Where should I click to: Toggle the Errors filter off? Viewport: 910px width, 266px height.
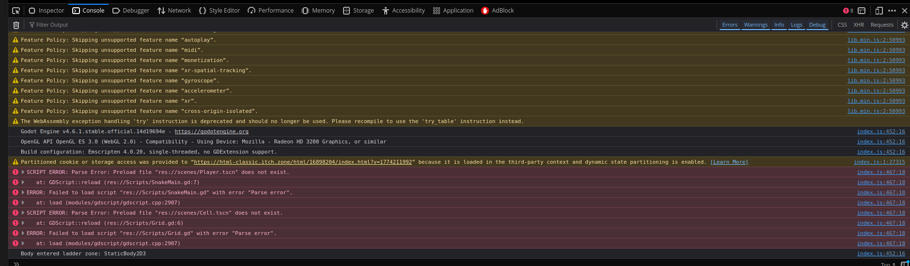[729, 25]
